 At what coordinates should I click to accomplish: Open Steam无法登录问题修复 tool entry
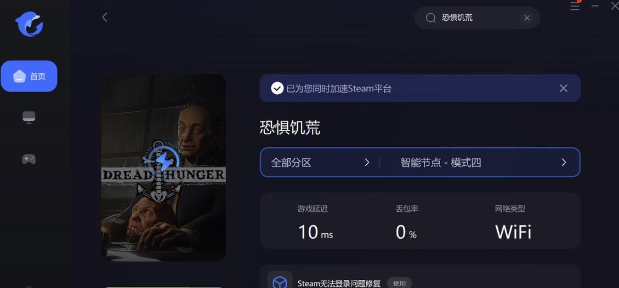point(339,283)
